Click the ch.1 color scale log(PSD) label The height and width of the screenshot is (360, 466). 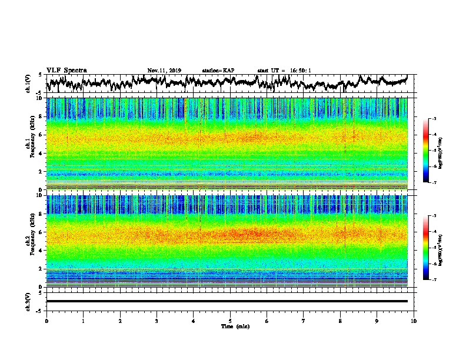point(441,154)
